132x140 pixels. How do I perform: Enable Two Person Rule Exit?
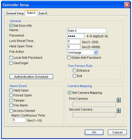[74, 76]
